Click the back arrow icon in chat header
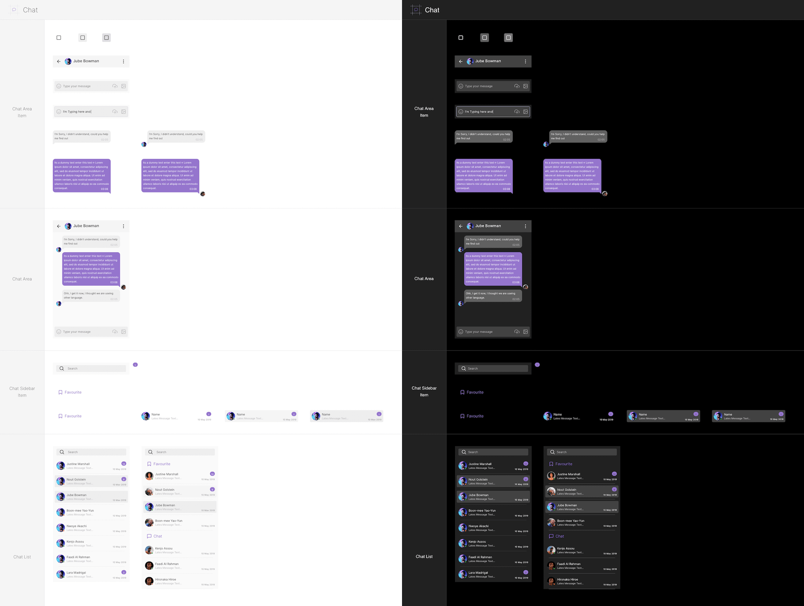The image size is (804, 606). tap(58, 61)
